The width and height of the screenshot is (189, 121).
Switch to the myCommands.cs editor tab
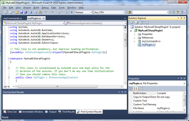pos(13,18)
